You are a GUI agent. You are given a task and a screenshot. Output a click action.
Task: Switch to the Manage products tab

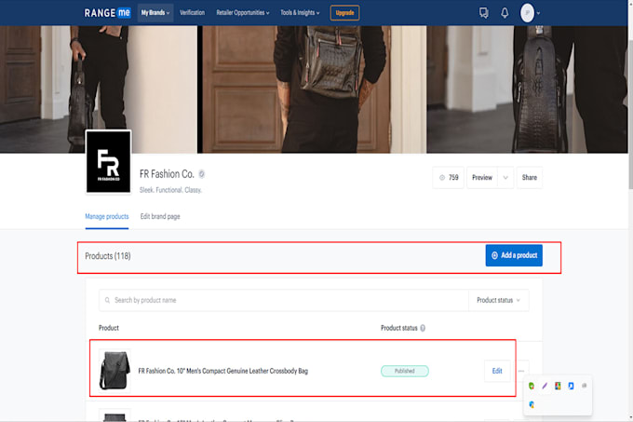click(107, 216)
